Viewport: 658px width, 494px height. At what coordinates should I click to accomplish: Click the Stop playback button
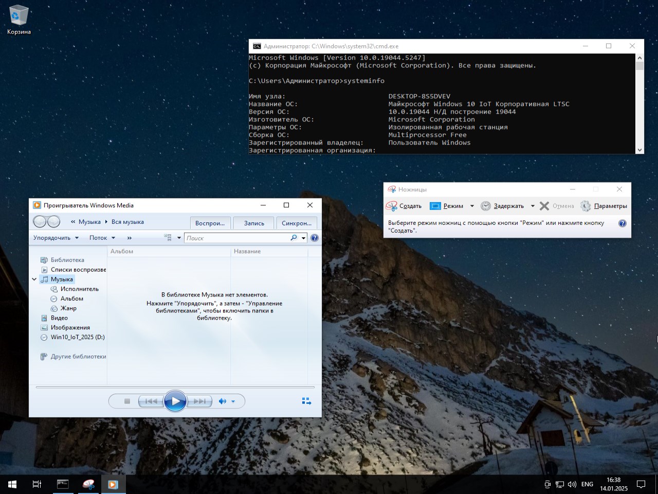(127, 401)
